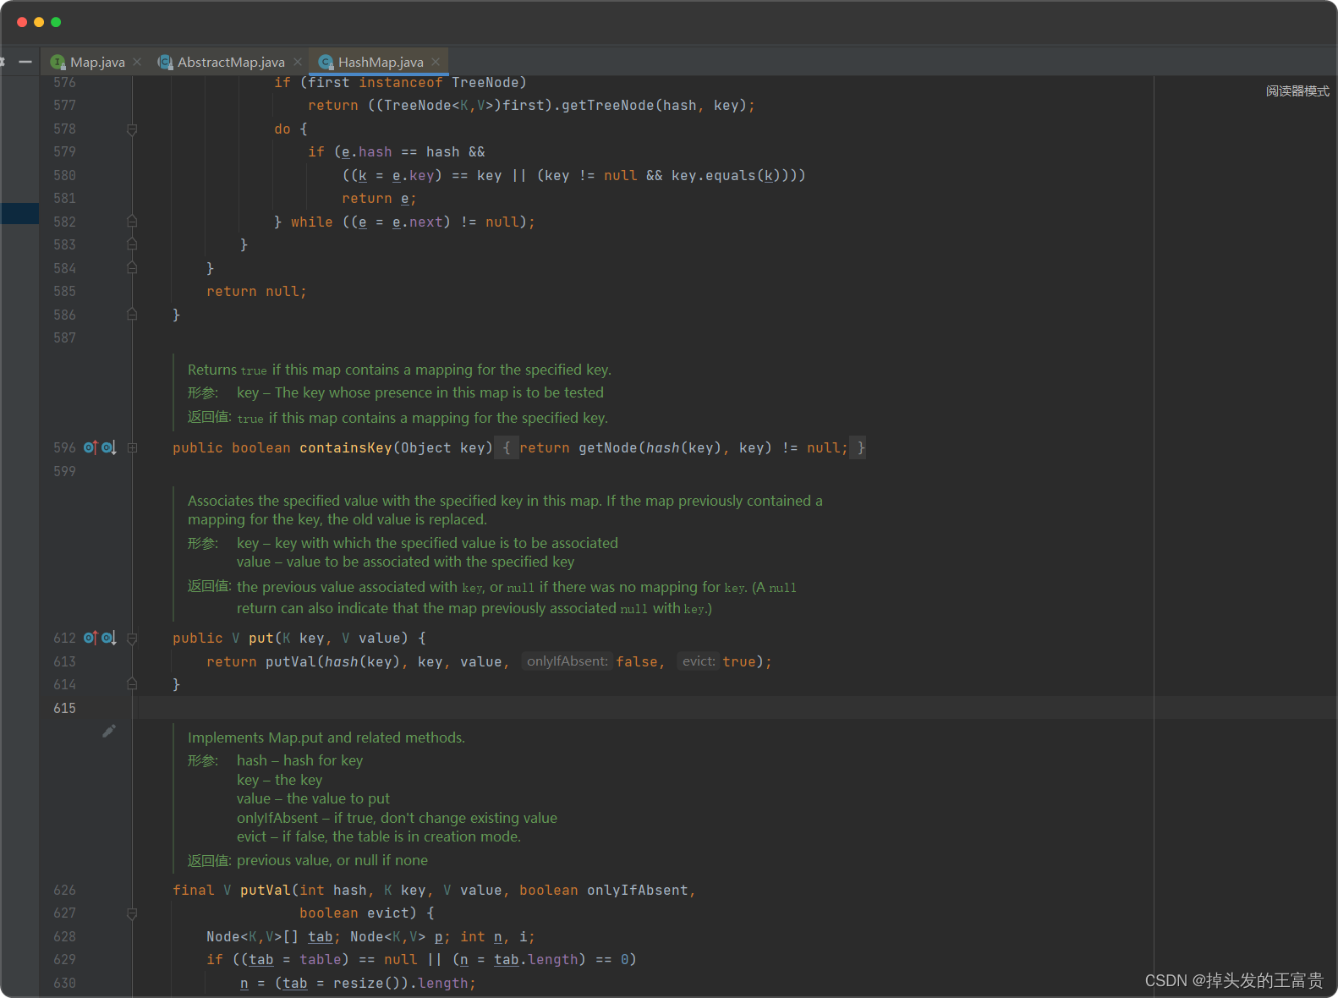Click 'e.next' on line 582

[x=418, y=222]
